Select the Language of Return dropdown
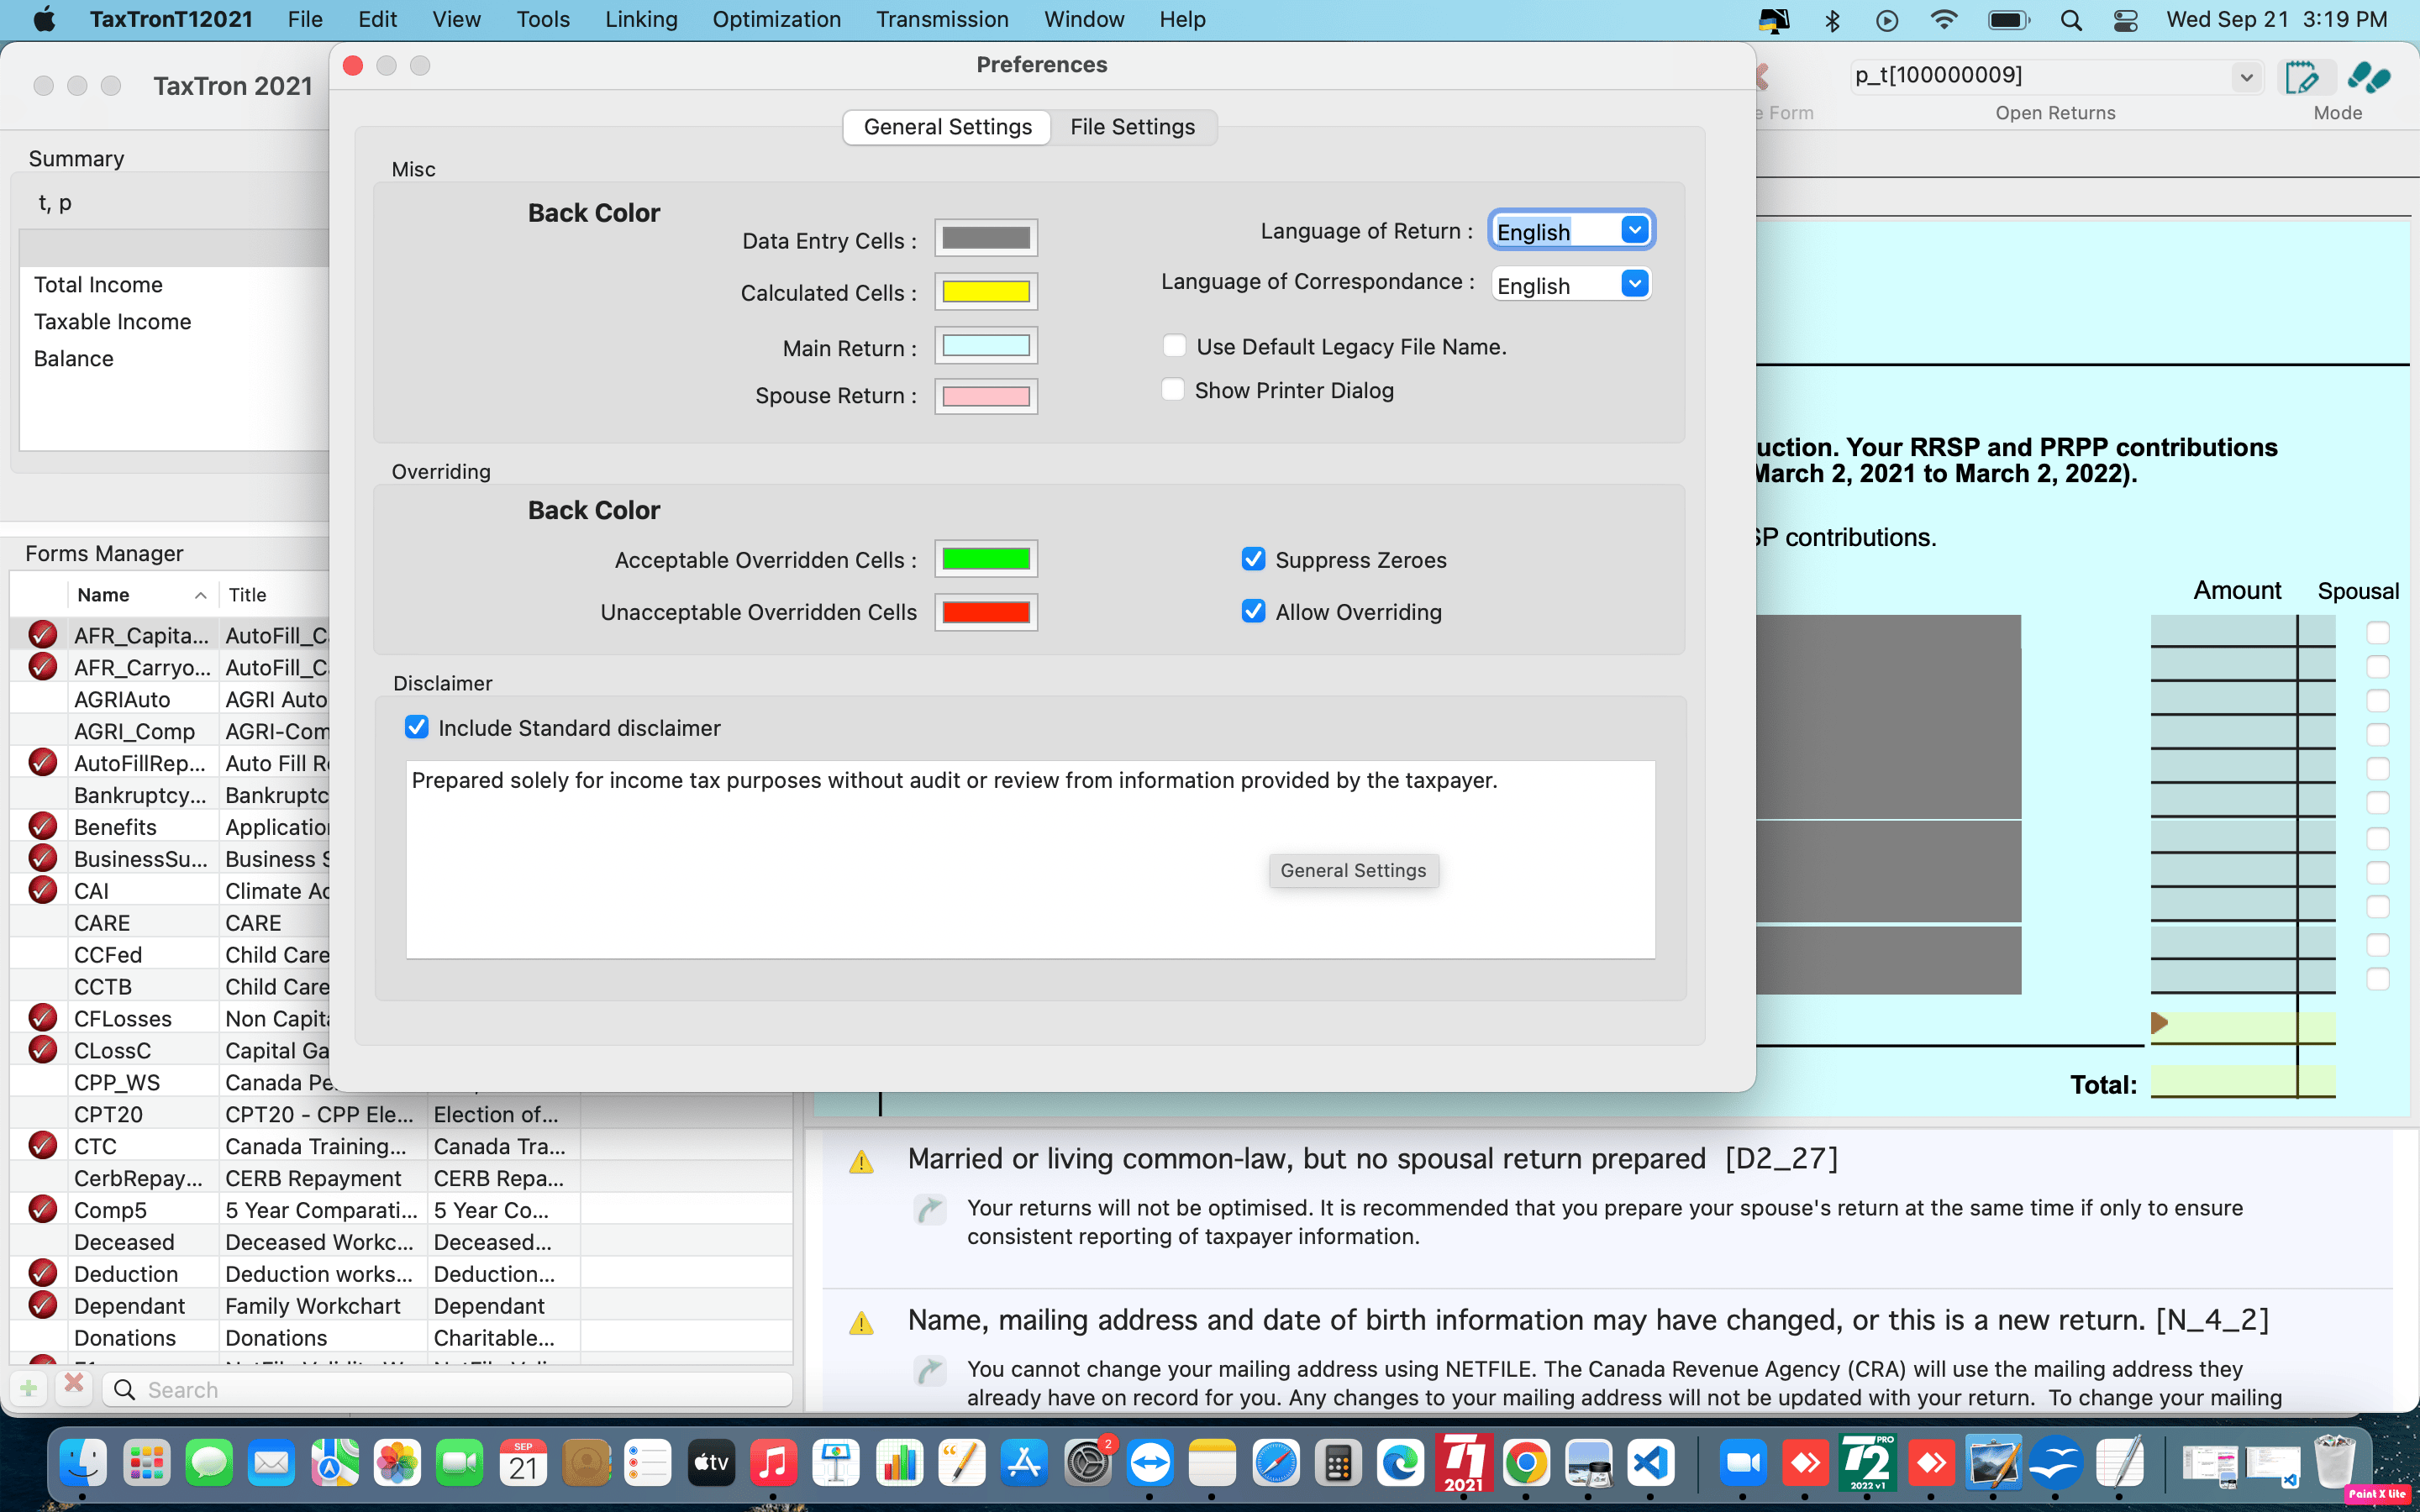2420x1512 pixels. coord(1570,230)
